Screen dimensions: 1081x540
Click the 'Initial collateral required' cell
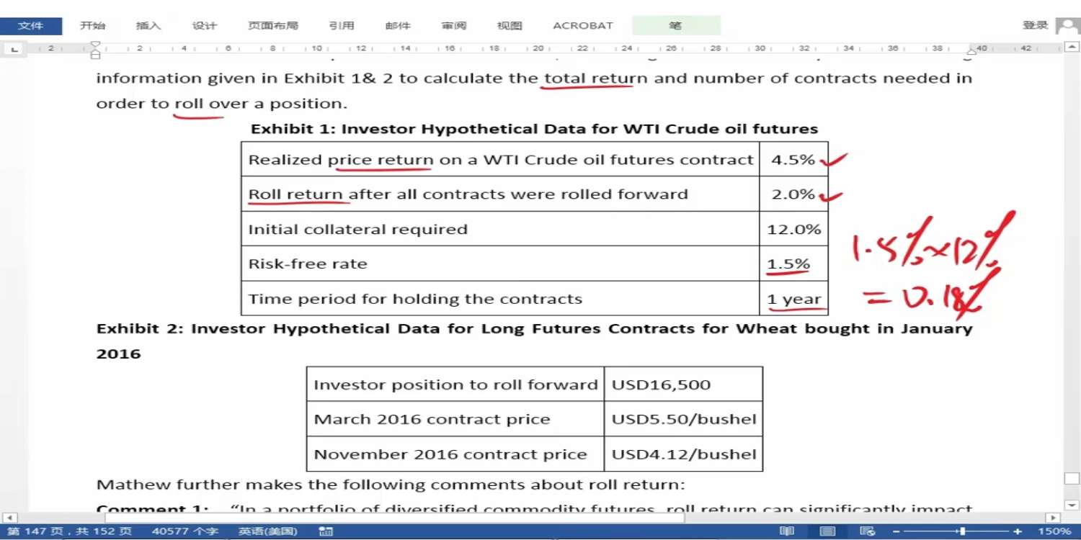point(501,229)
